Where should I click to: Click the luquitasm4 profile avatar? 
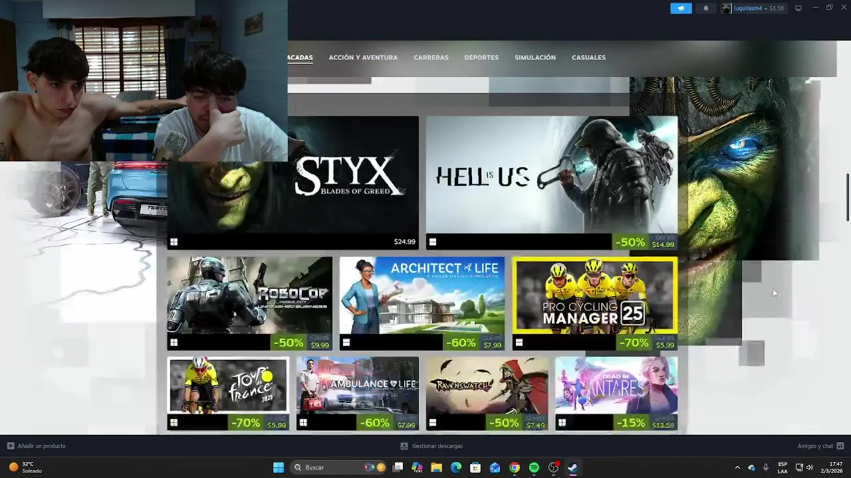tap(727, 8)
